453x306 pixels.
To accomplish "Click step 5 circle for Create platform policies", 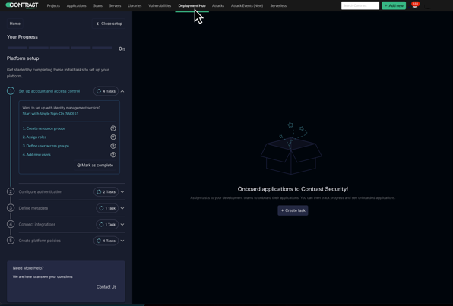I will tap(11, 241).
